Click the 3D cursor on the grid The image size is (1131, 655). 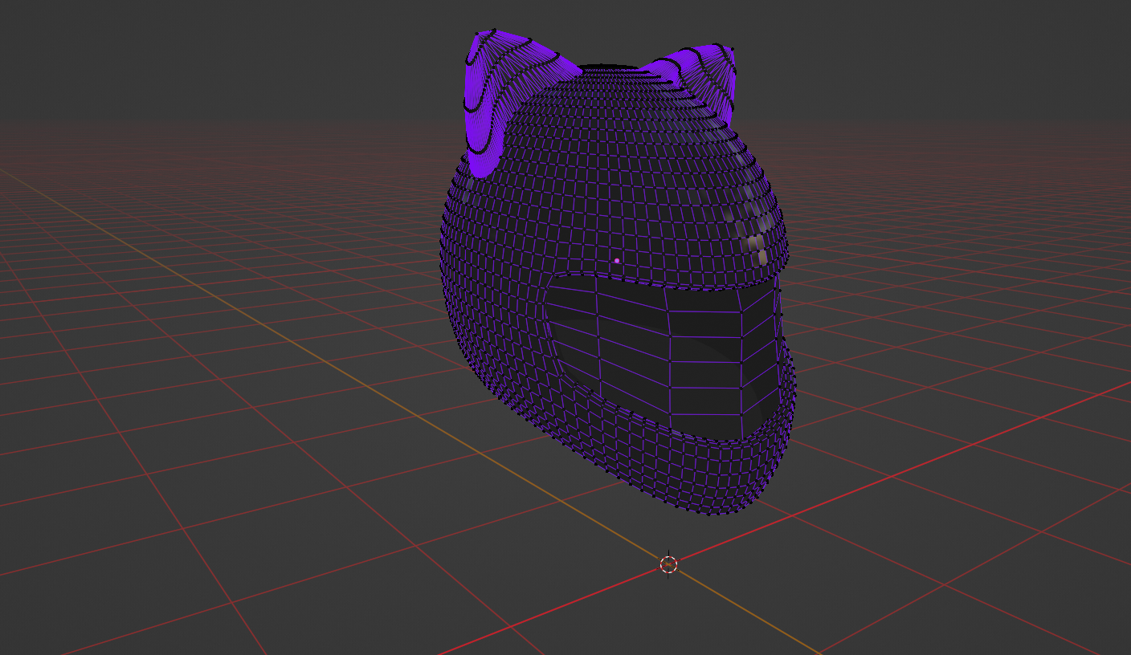669,564
